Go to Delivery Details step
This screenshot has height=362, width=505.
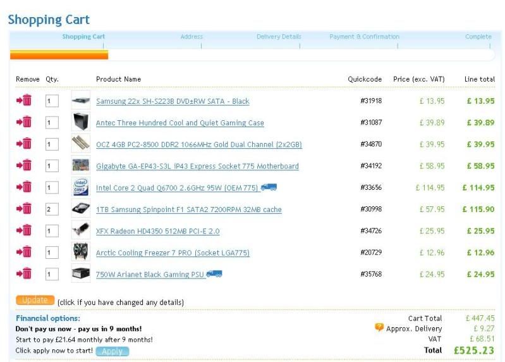point(279,37)
